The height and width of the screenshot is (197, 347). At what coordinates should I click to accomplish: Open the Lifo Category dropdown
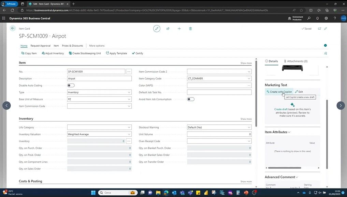(x=129, y=127)
